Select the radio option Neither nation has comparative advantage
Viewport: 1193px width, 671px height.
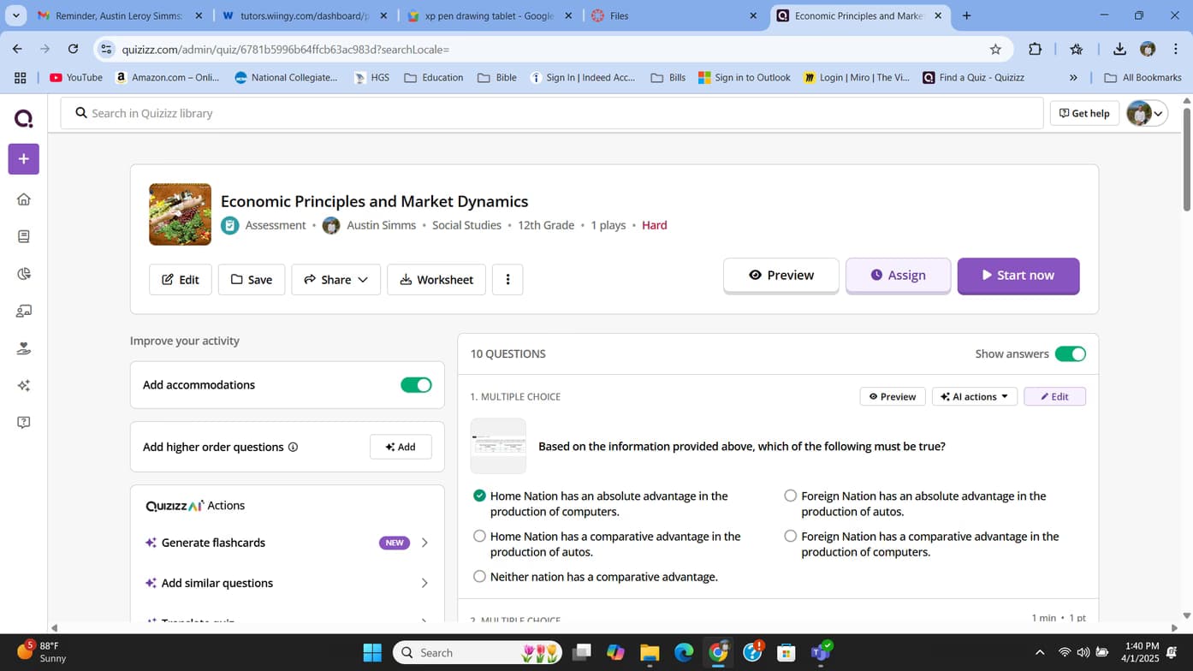click(479, 576)
